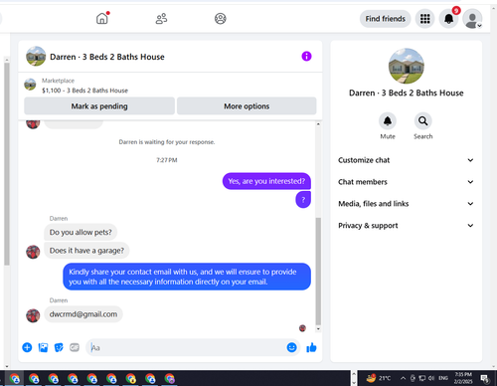
Task: Click the chat scrollbar down arrow
Action: (318, 329)
